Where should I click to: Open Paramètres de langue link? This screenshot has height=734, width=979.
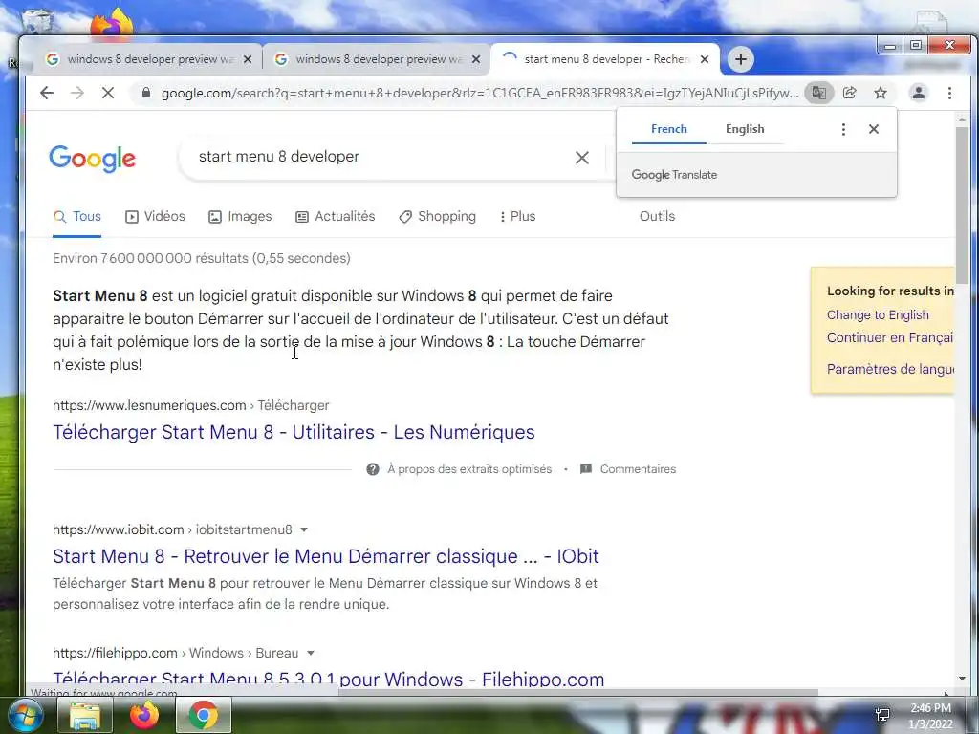890,370
